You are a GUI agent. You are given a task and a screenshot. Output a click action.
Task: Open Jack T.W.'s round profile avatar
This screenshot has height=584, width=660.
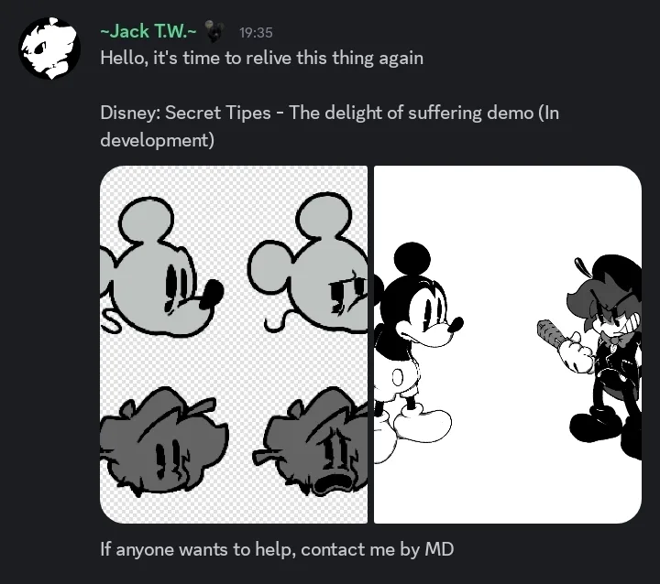pos(49,48)
